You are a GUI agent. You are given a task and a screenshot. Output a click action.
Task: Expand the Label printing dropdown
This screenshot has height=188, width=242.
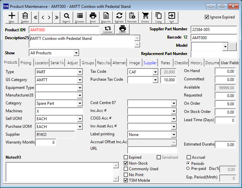click(174, 135)
